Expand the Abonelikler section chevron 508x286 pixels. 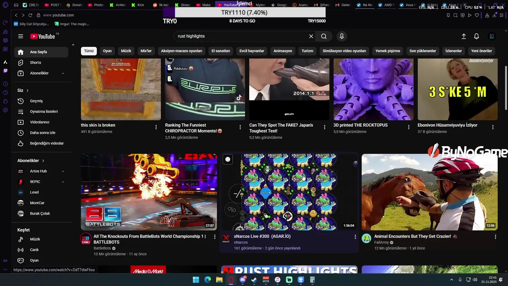pos(43,160)
